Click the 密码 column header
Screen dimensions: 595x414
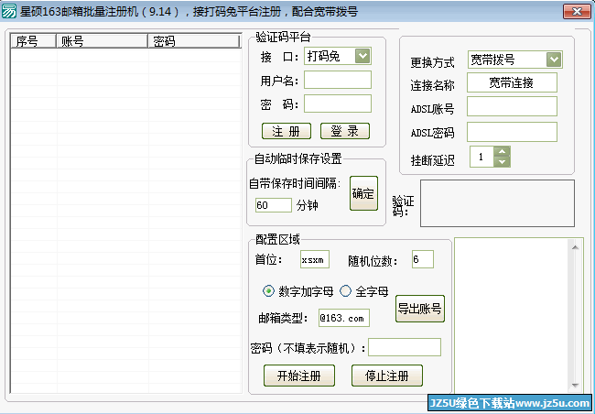point(194,41)
